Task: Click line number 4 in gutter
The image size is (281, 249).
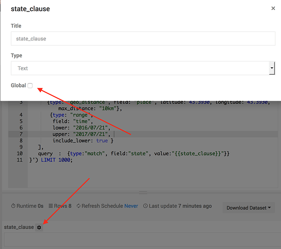Action: [x=21, y=115]
